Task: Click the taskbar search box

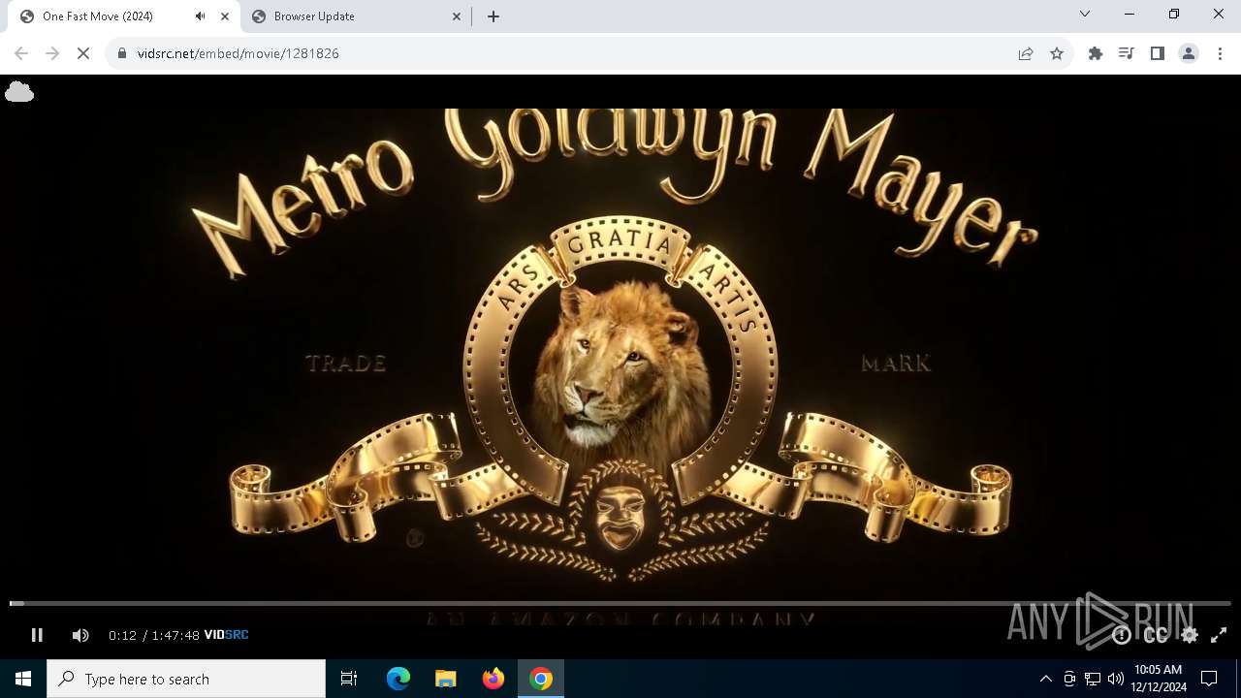Action: (x=186, y=679)
